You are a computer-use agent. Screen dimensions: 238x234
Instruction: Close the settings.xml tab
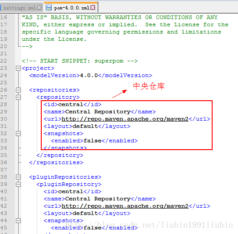pyautogui.click(x=39, y=8)
